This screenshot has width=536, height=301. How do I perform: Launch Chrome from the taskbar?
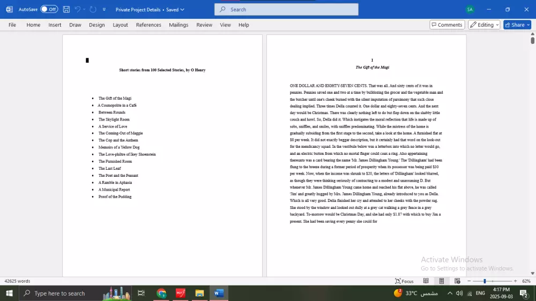pos(161,293)
